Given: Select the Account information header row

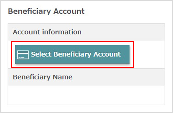Looking at the screenshot, I should tap(86, 32).
